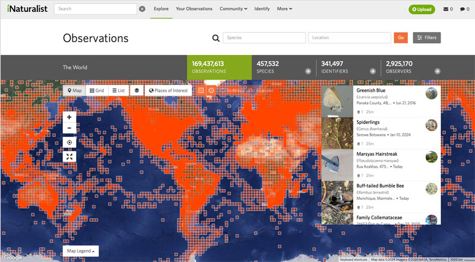The height and width of the screenshot is (262, 475).
Task: Switch to List view
Action: pos(118,91)
